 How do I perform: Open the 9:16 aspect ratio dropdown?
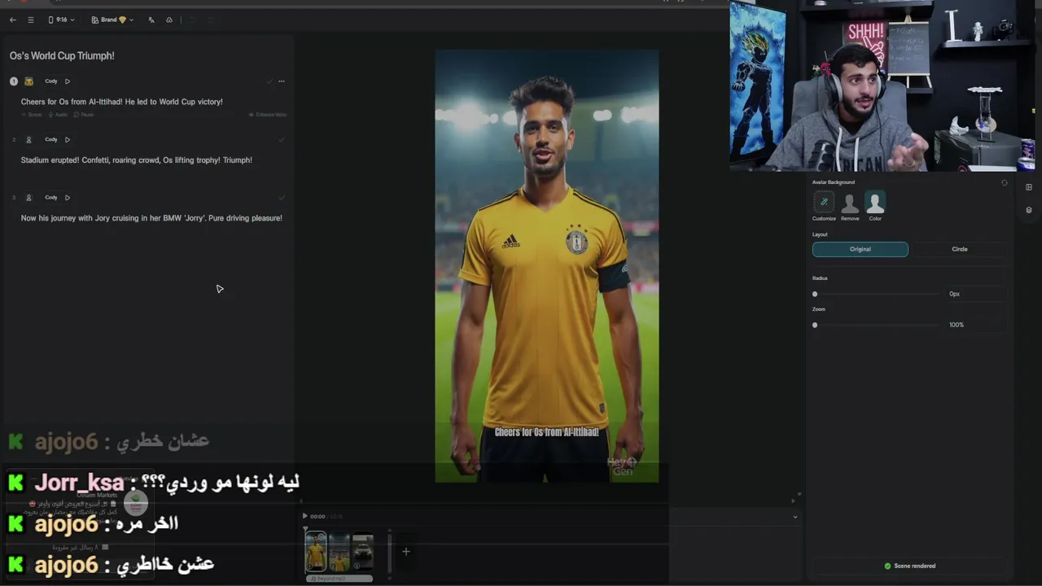(61, 20)
